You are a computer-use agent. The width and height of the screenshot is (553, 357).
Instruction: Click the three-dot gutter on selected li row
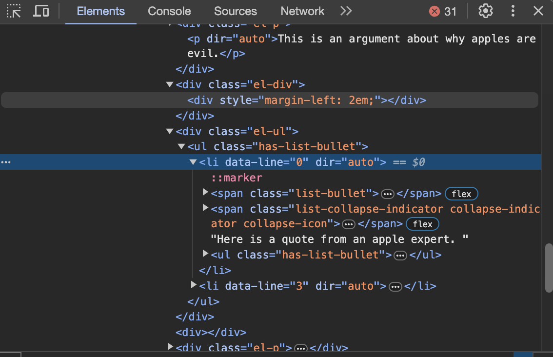click(6, 162)
